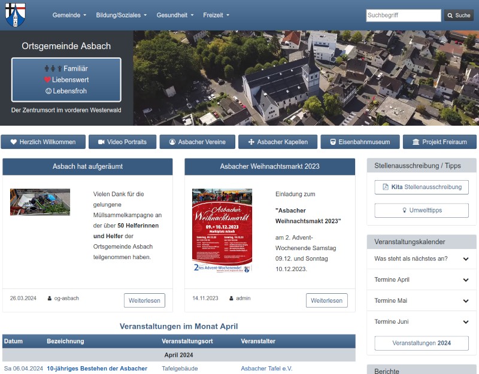The width and height of the screenshot is (479, 374).
Task: Open the Gemeinde dropdown menu
Action: click(69, 15)
